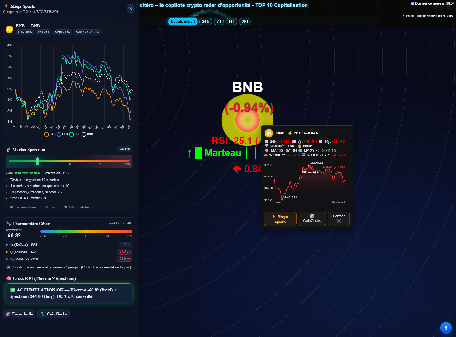
Task: Click the pink brain icon next to Cross KPI
Action: [8, 278]
